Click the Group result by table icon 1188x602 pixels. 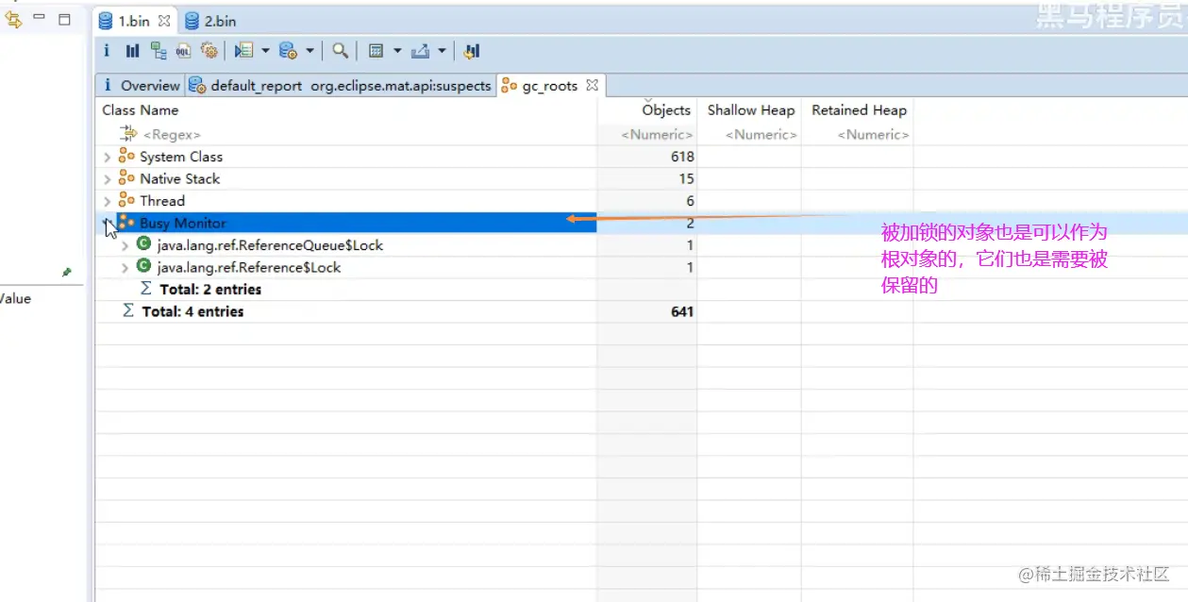[376, 51]
